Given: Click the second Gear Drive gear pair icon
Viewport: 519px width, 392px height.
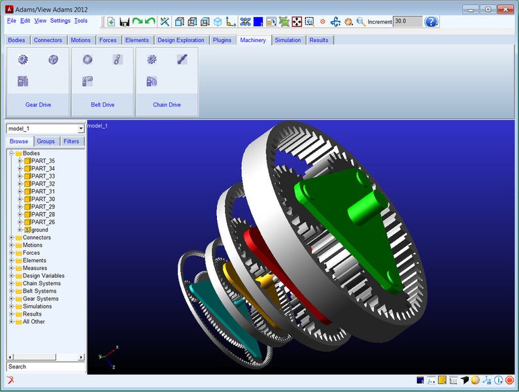Looking at the screenshot, I should tap(54, 59).
